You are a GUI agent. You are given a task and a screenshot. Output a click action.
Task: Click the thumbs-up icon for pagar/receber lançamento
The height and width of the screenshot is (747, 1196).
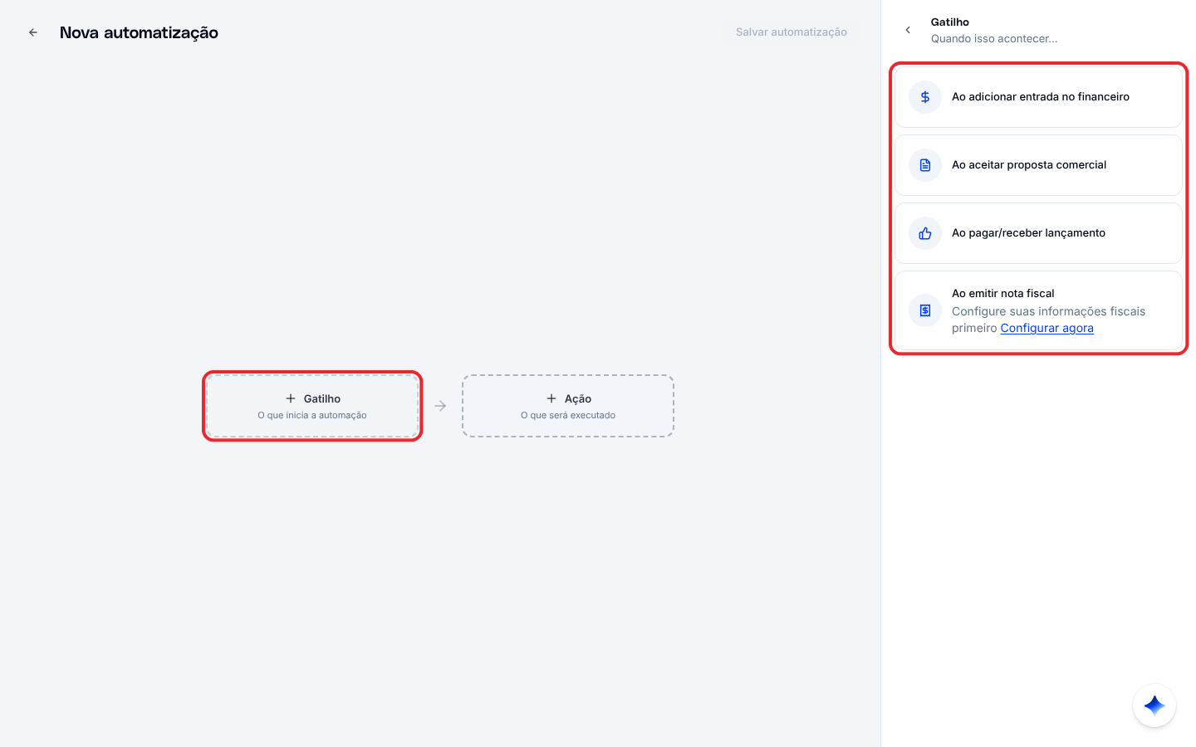coord(925,233)
